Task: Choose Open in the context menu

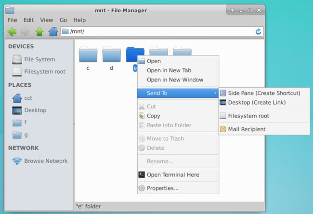Action: (x=178, y=61)
